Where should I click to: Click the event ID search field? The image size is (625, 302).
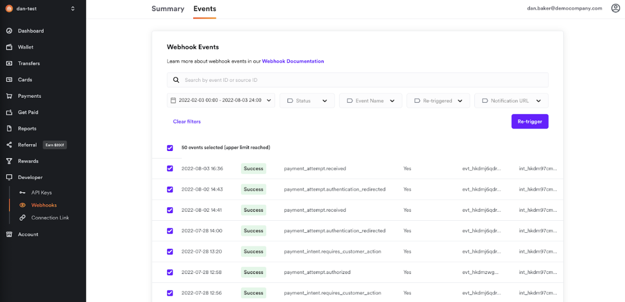(357, 80)
